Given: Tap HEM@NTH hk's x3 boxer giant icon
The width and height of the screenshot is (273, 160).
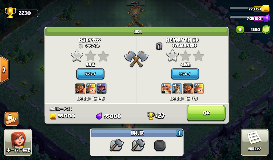Looking at the screenshot, I should 166,89.
